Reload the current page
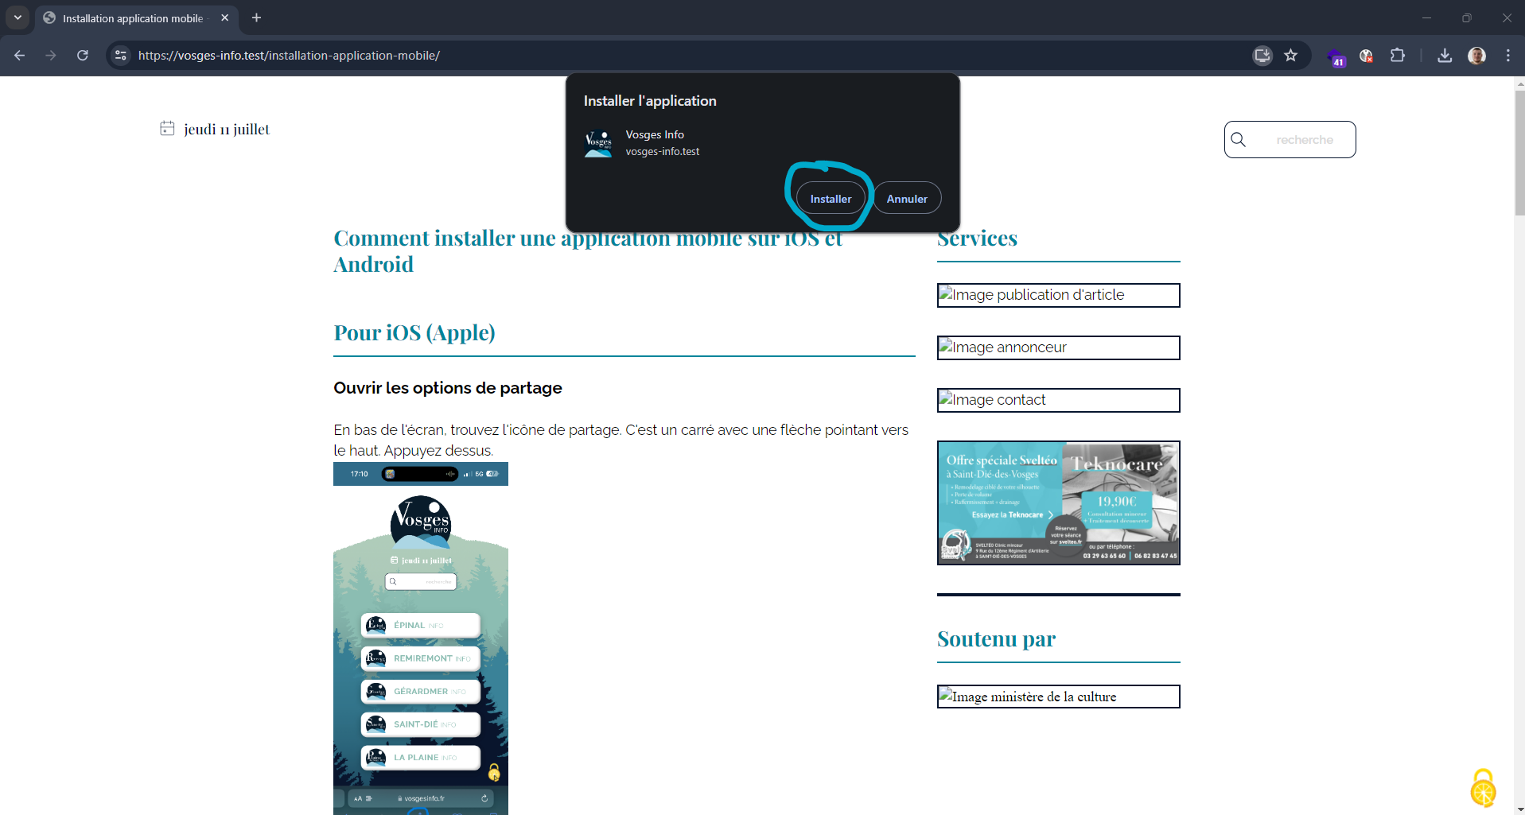The width and height of the screenshot is (1525, 815). click(83, 56)
